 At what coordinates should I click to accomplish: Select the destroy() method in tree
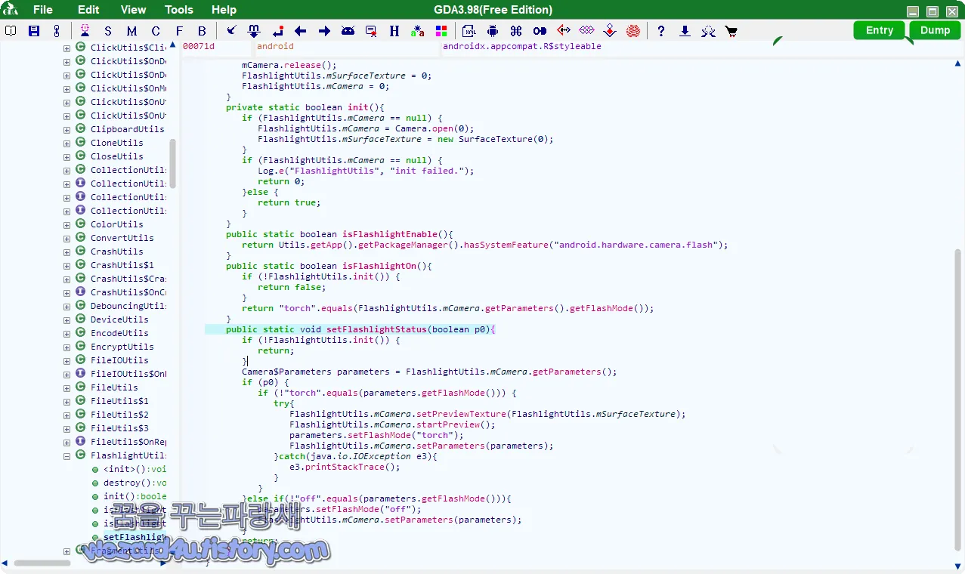pyautogui.click(x=135, y=483)
